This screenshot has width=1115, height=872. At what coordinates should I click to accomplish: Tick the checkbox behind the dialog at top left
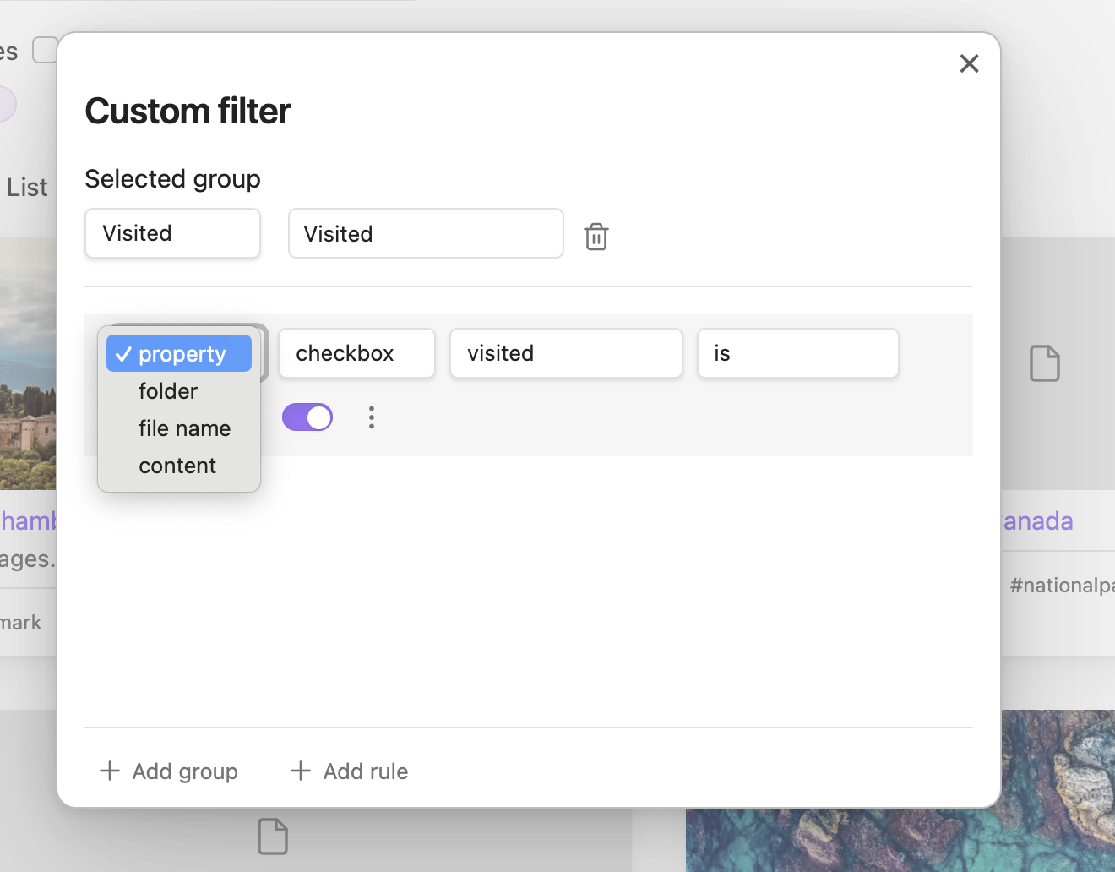point(45,50)
